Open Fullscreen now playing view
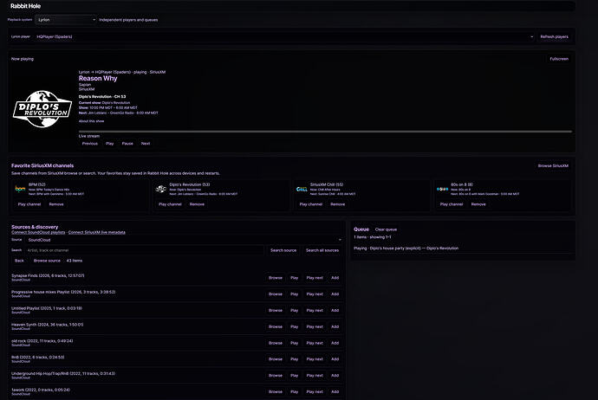Image resolution: width=598 pixels, height=400 pixels. pyautogui.click(x=559, y=59)
